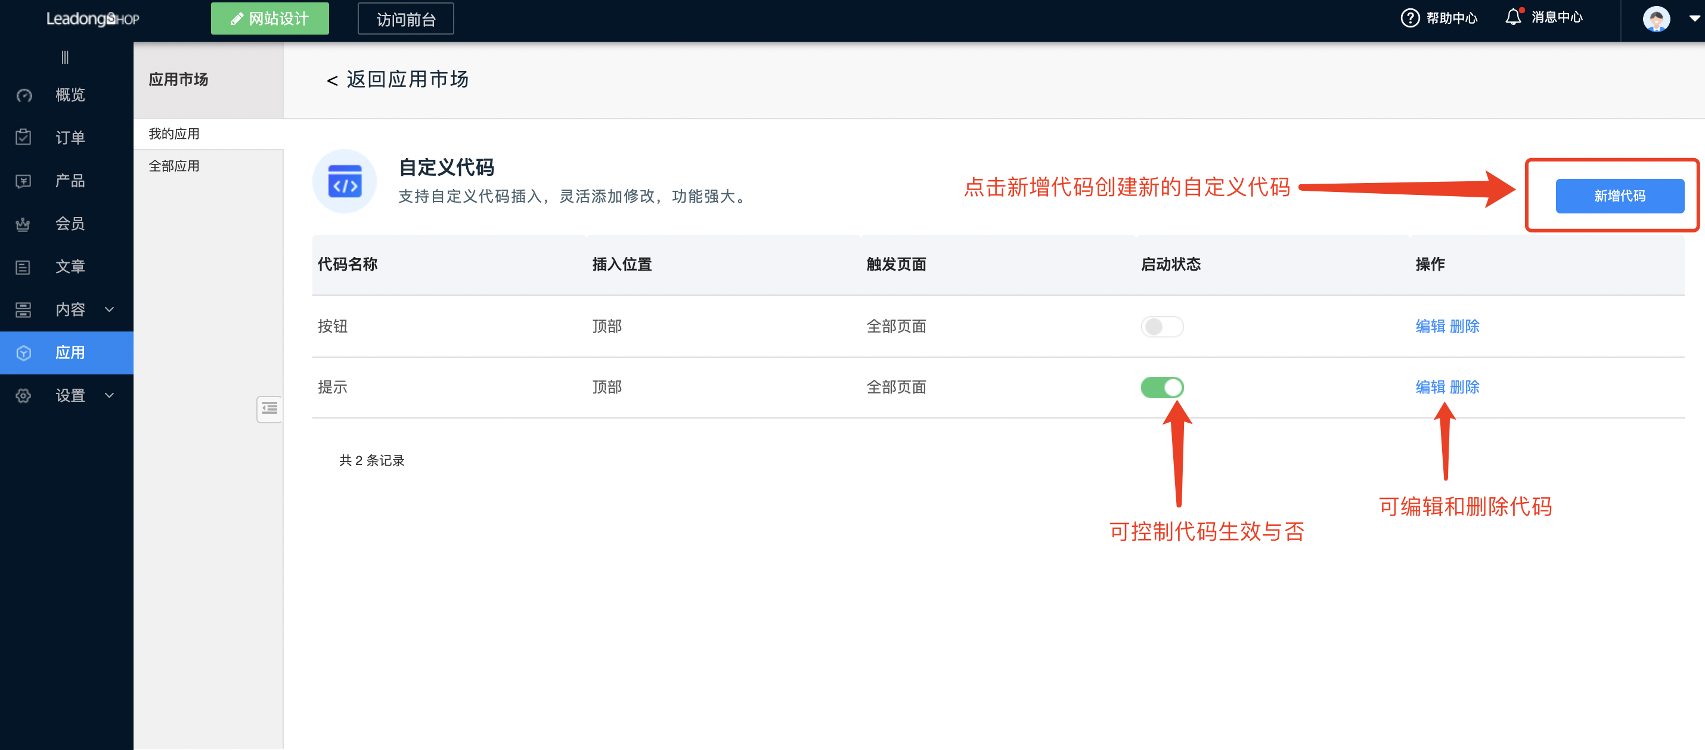Open the 概览 overview icon in sidebar
Viewport: 1705px width, 750px height.
23,95
